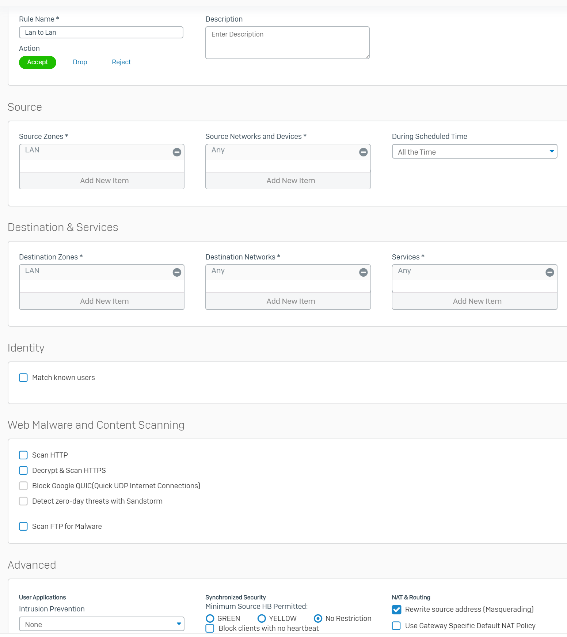Choose YELLOW heartbeat radio option
This screenshot has height=637, width=567.
click(x=262, y=618)
